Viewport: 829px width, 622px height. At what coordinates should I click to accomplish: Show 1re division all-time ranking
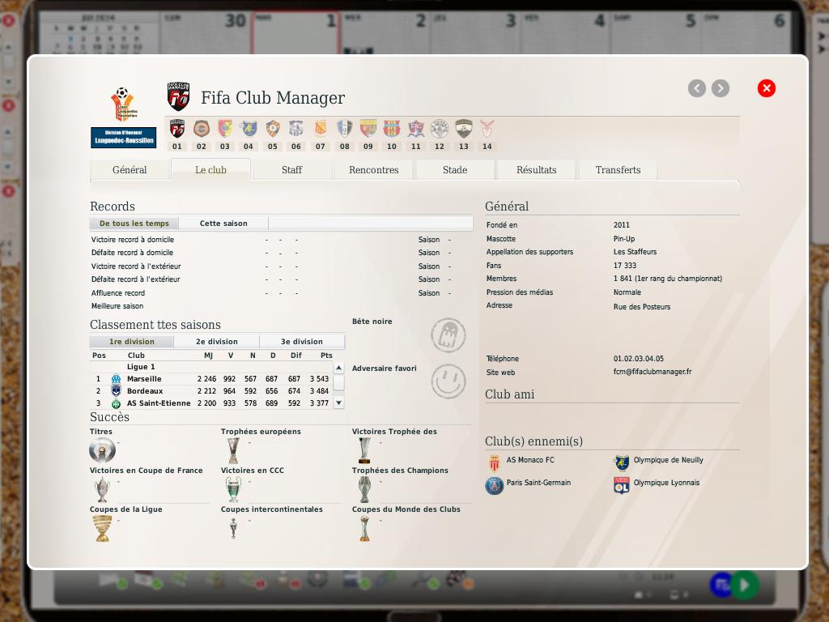point(132,342)
